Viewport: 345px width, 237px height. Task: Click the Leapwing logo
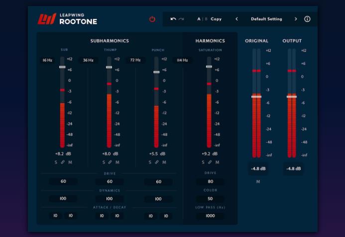coord(47,18)
